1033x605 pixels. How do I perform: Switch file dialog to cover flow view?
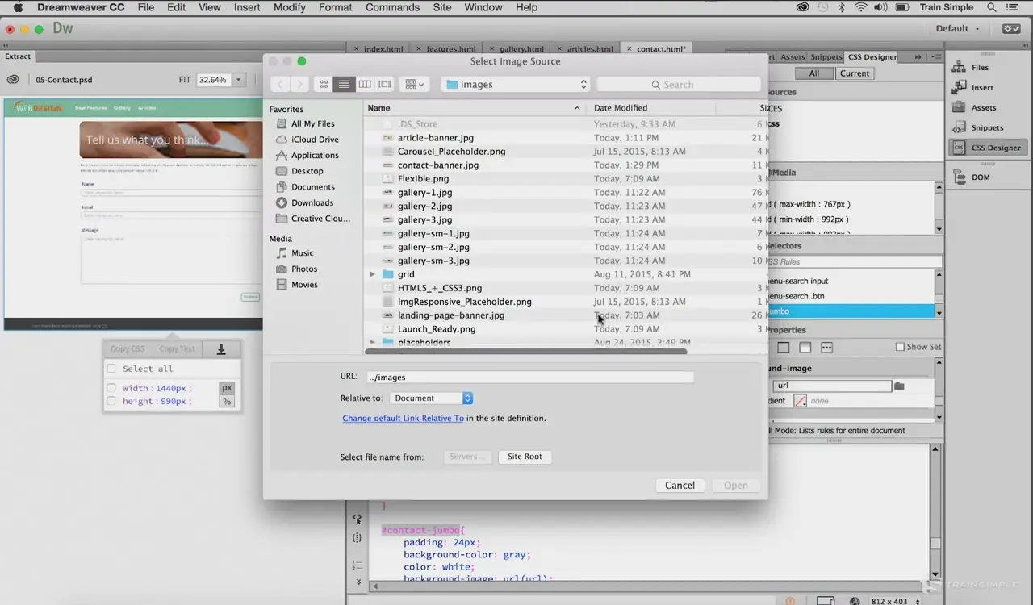pyautogui.click(x=384, y=84)
